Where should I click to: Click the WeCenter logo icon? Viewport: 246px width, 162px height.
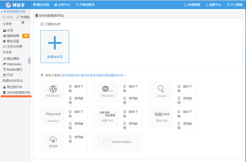(x=107, y=89)
